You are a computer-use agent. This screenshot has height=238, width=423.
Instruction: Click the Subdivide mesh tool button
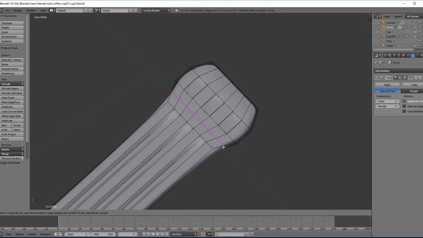coord(12,106)
